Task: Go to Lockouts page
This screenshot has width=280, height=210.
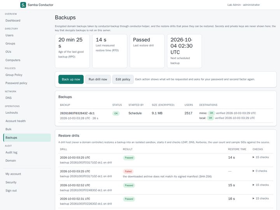Action: coord(12,113)
